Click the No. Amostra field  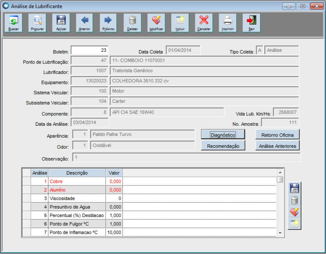pyautogui.click(x=280, y=122)
